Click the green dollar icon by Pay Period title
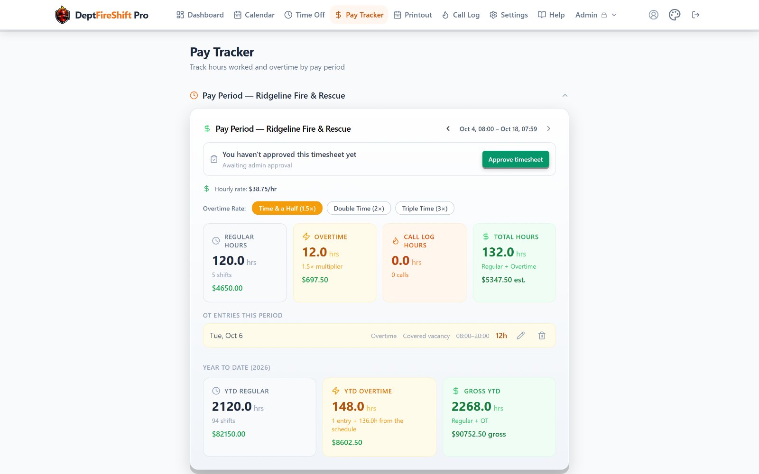The height and width of the screenshot is (474, 759). coord(207,128)
